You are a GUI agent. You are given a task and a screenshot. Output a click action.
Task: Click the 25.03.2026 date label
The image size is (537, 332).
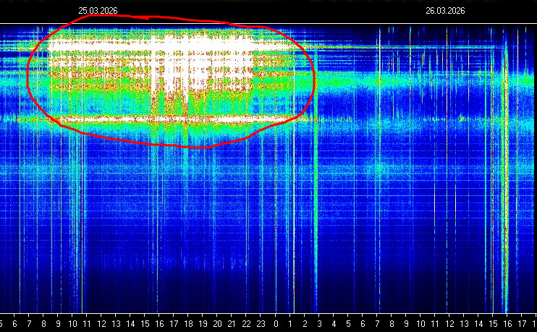[x=98, y=11]
